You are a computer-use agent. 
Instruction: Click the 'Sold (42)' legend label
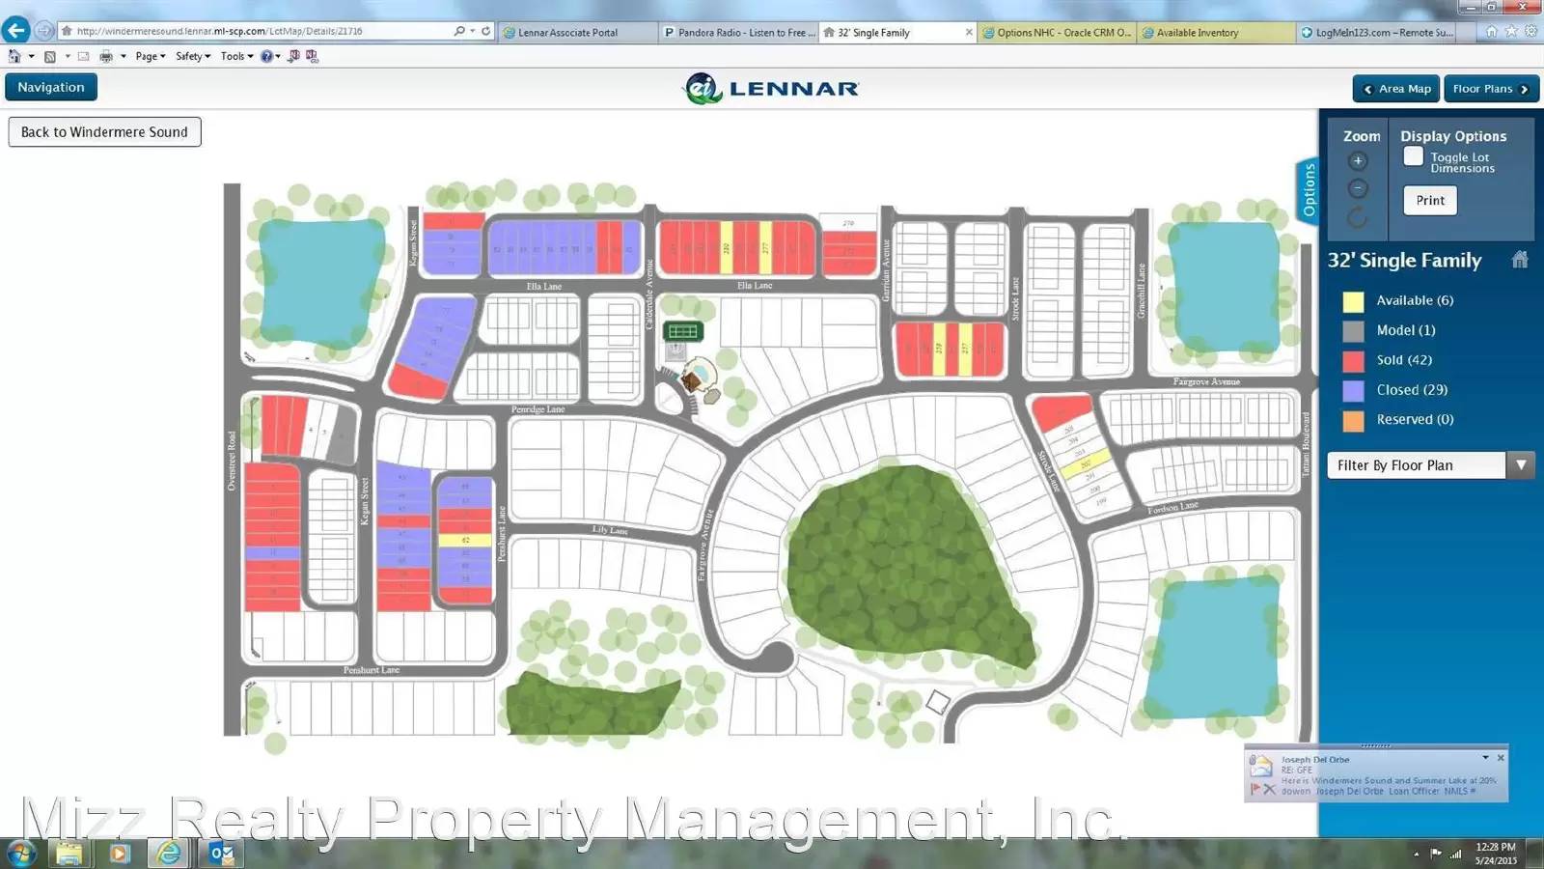click(1404, 360)
